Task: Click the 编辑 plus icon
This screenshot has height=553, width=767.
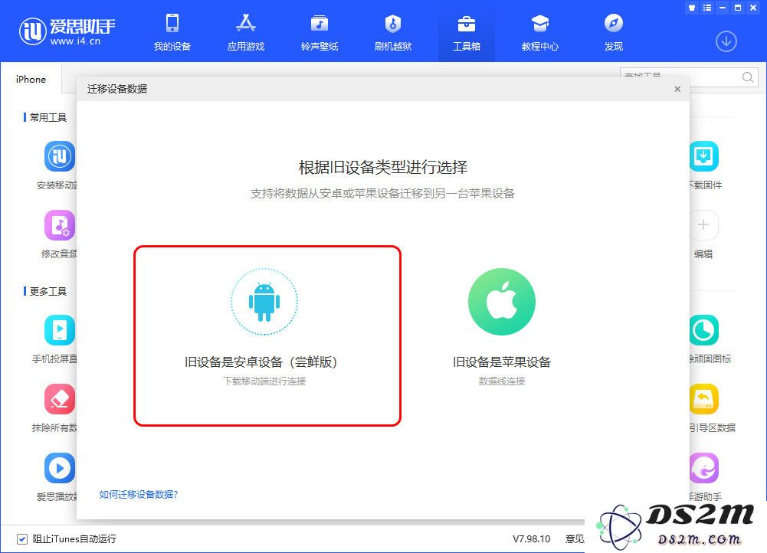Action: [x=703, y=225]
